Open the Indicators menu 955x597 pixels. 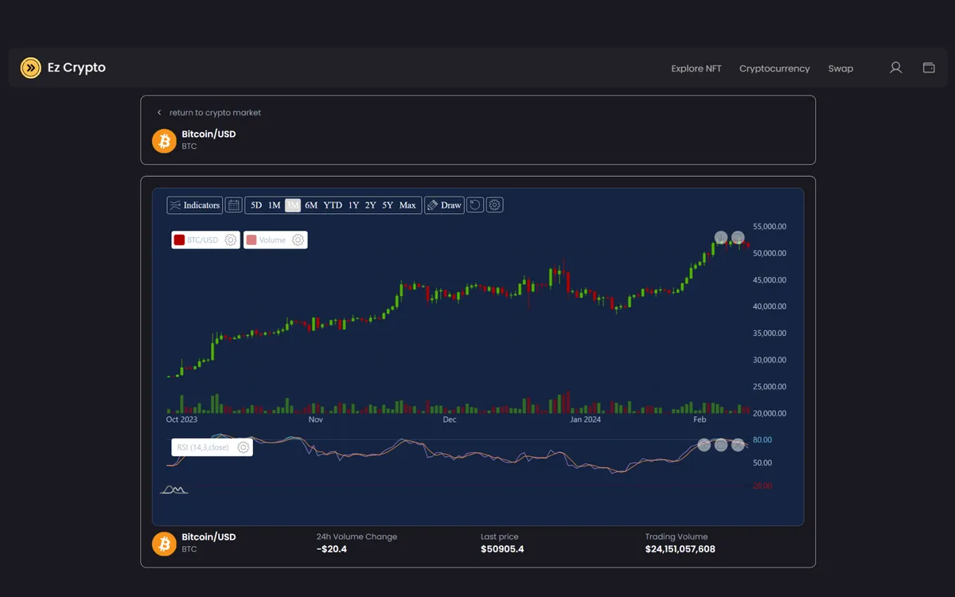pos(195,205)
